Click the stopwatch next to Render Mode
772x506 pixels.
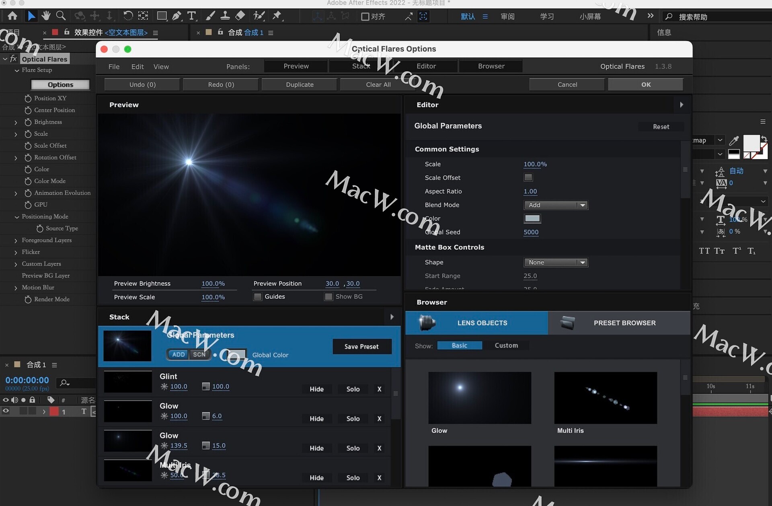[28, 299]
